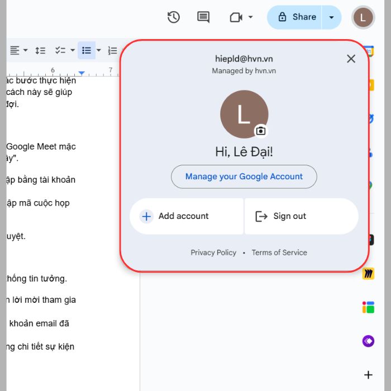Open the purple diamond add-on icon
391x391 pixels.
pyautogui.click(x=368, y=341)
